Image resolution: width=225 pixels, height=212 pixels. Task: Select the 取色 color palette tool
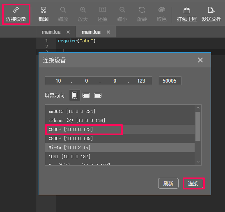[x=162, y=10]
